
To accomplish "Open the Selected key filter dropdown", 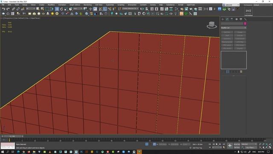I will (x=249, y=144).
